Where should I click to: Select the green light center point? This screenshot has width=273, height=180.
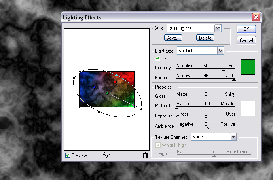[108, 93]
